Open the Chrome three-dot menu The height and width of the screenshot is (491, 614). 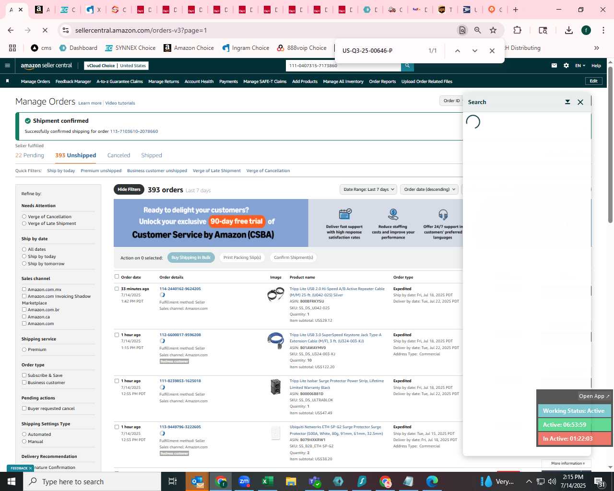click(x=603, y=30)
